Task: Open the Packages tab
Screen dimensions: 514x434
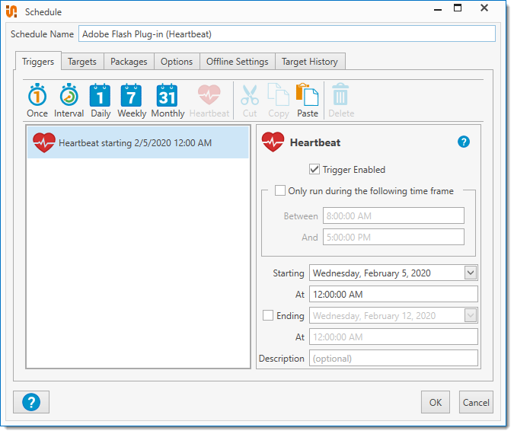Action: tap(129, 62)
